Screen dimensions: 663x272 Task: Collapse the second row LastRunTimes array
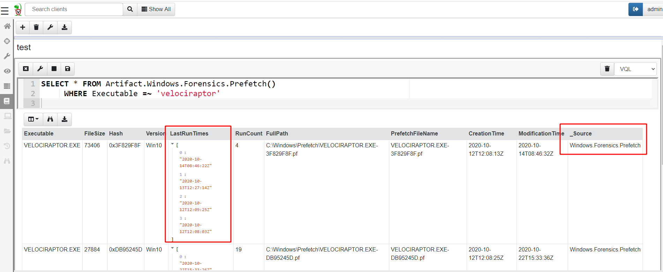coord(172,248)
